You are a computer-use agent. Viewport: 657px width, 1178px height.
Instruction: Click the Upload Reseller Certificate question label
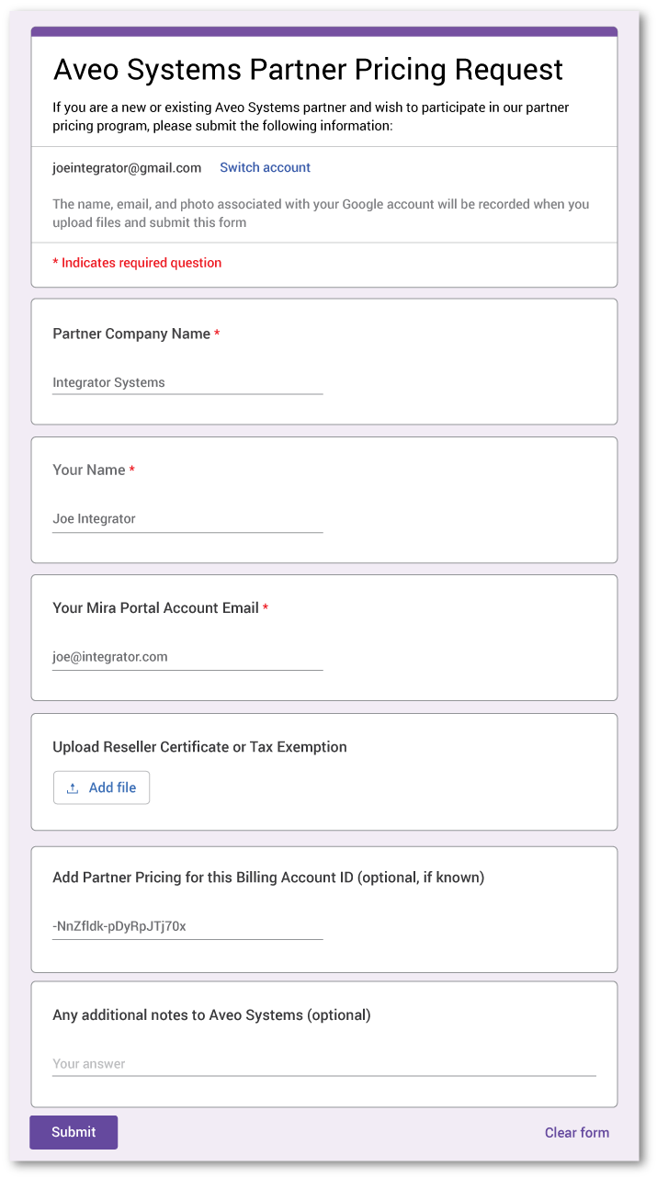coord(199,747)
